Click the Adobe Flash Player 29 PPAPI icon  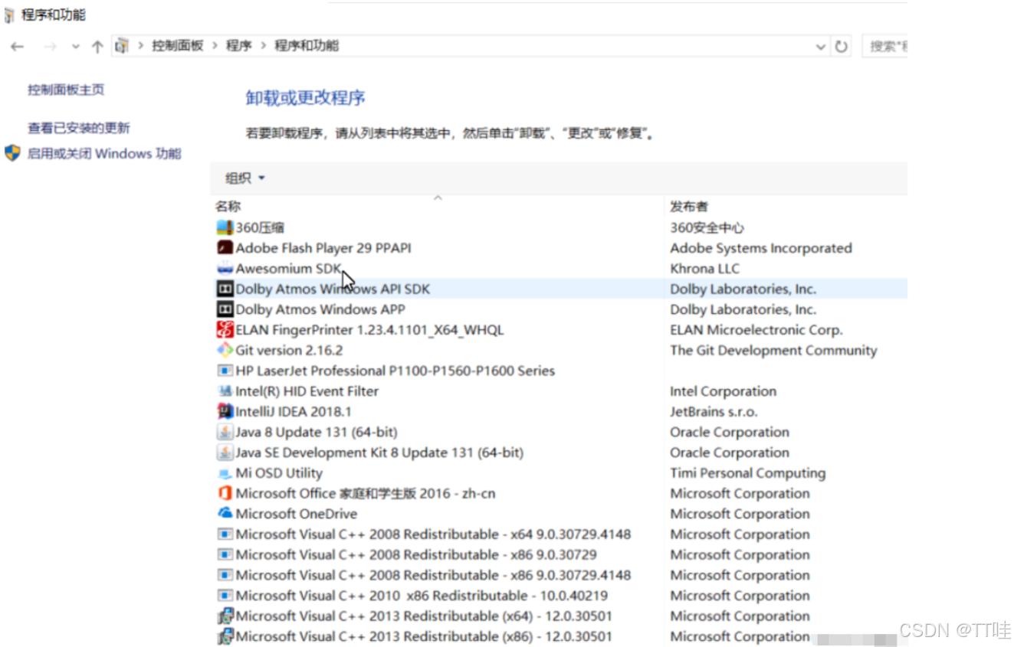pos(225,248)
